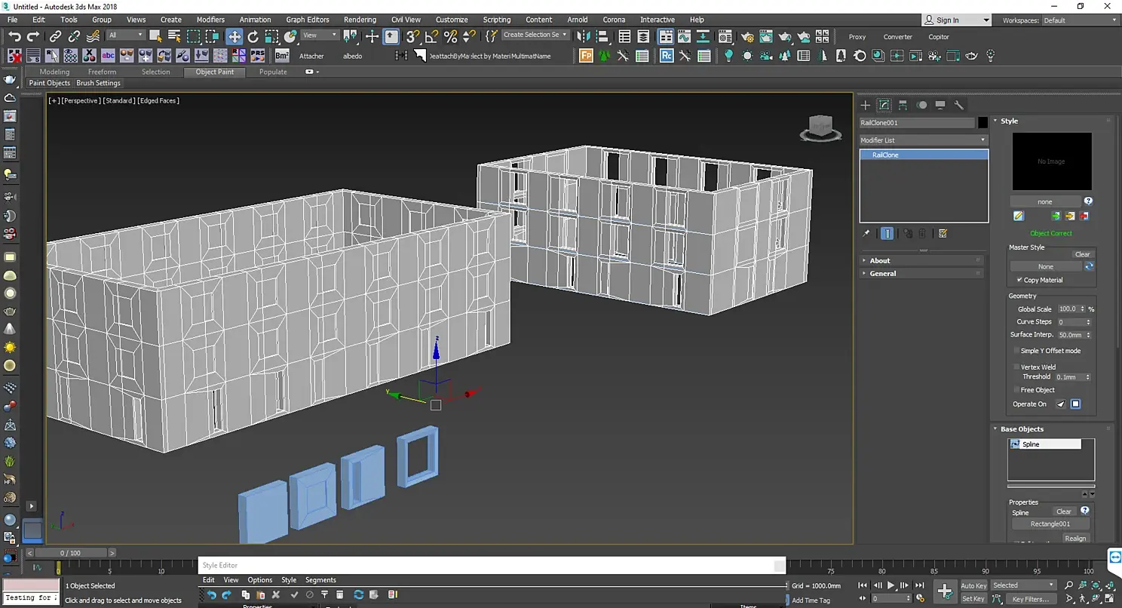Expand the General rollout
Image resolution: width=1122 pixels, height=608 pixels.
click(882, 274)
